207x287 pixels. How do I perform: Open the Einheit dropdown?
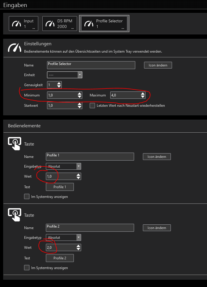click(x=65, y=75)
